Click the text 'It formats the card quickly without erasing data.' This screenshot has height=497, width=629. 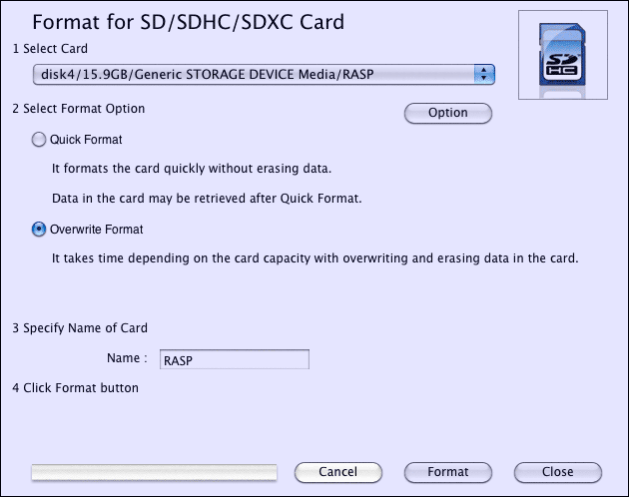[192, 169]
